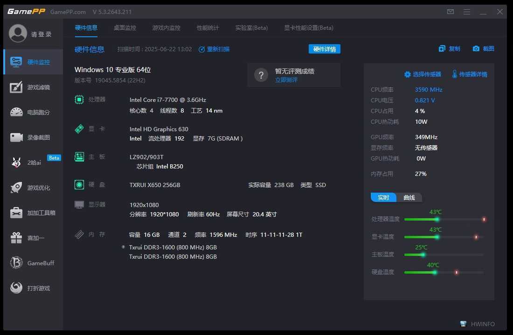The width and height of the screenshot is (513, 335).
Task: Click the mail message icon in title bar
Action: click(451, 12)
